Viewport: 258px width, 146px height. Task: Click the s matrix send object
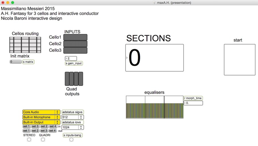28,62
